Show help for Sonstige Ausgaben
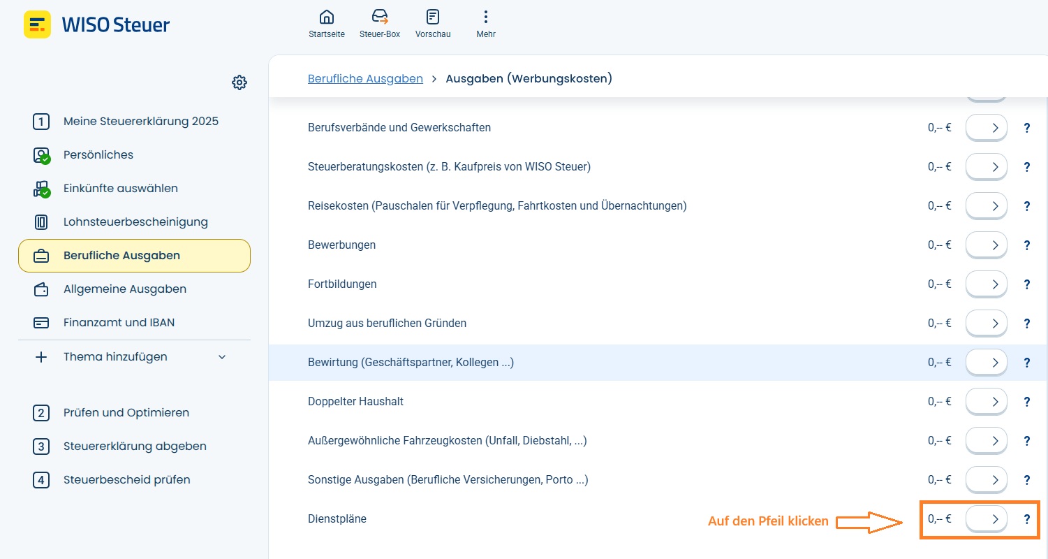Image resolution: width=1048 pixels, height=559 pixels. 1027,480
